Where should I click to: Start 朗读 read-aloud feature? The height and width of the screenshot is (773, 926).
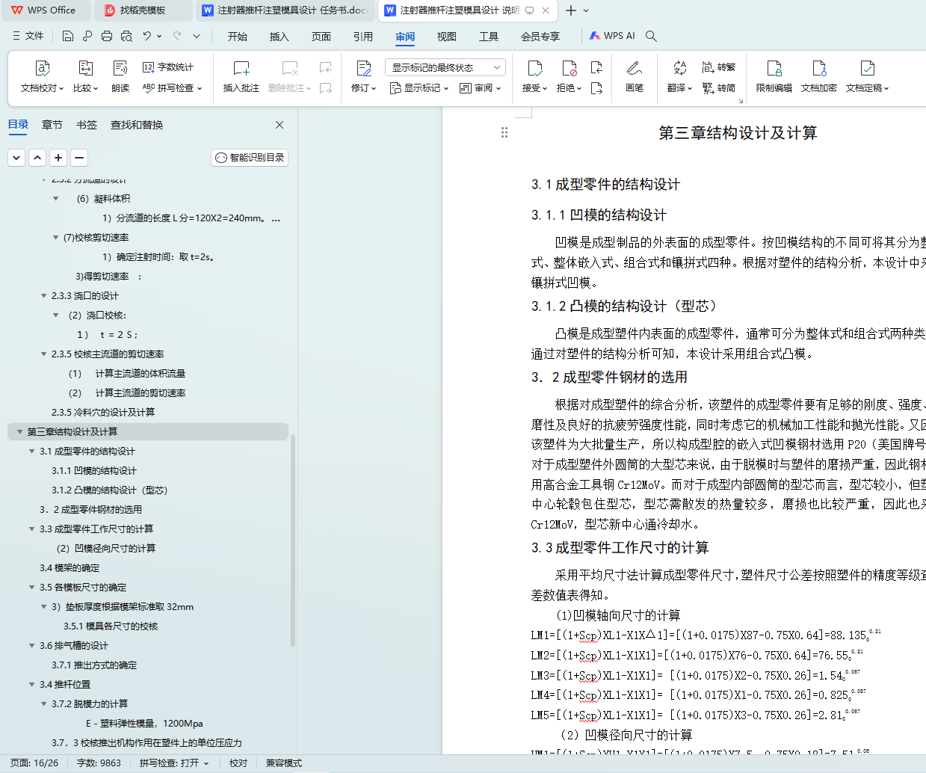tap(120, 77)
